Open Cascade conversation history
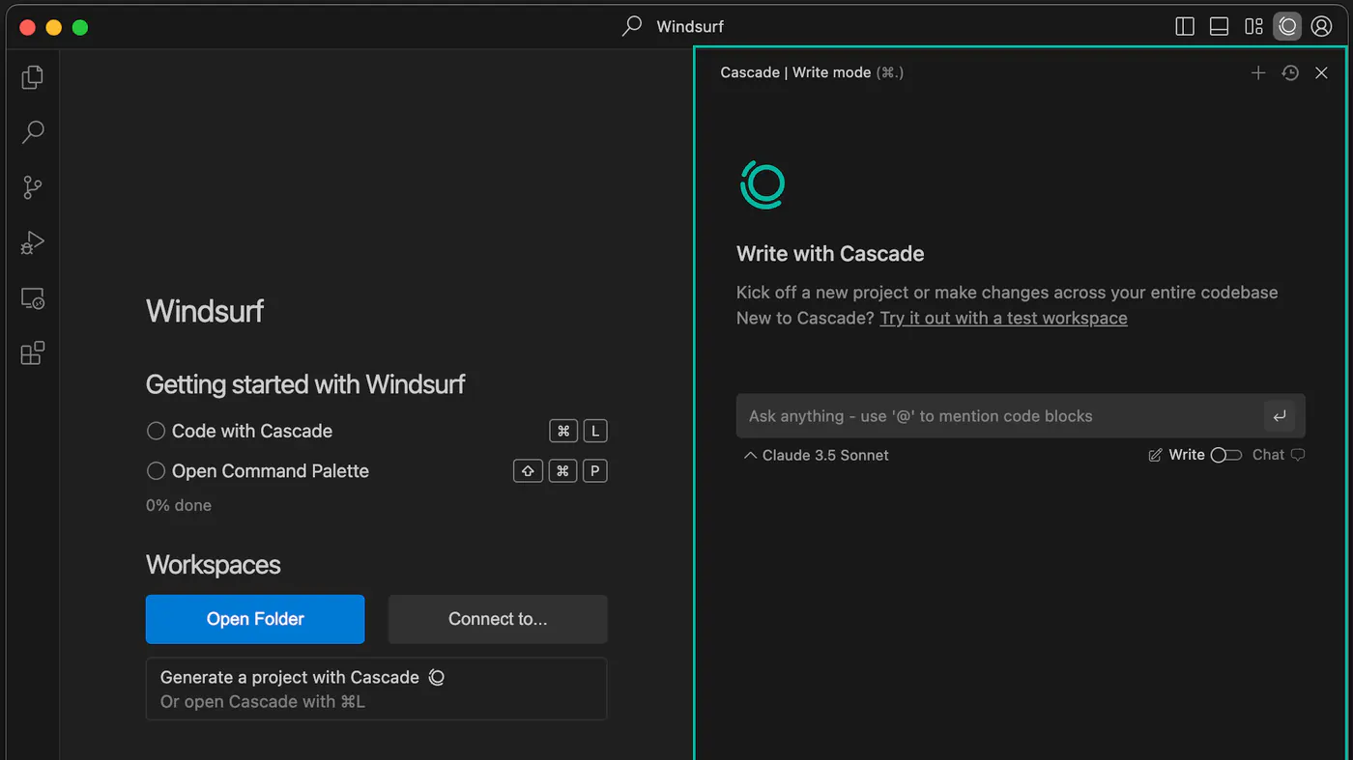Screen dimensions: 1353x760 click(x=1290, y=72)
